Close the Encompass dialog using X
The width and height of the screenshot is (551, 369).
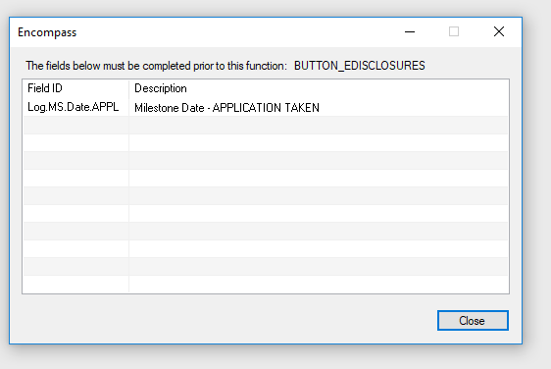[x=499, y=32]
